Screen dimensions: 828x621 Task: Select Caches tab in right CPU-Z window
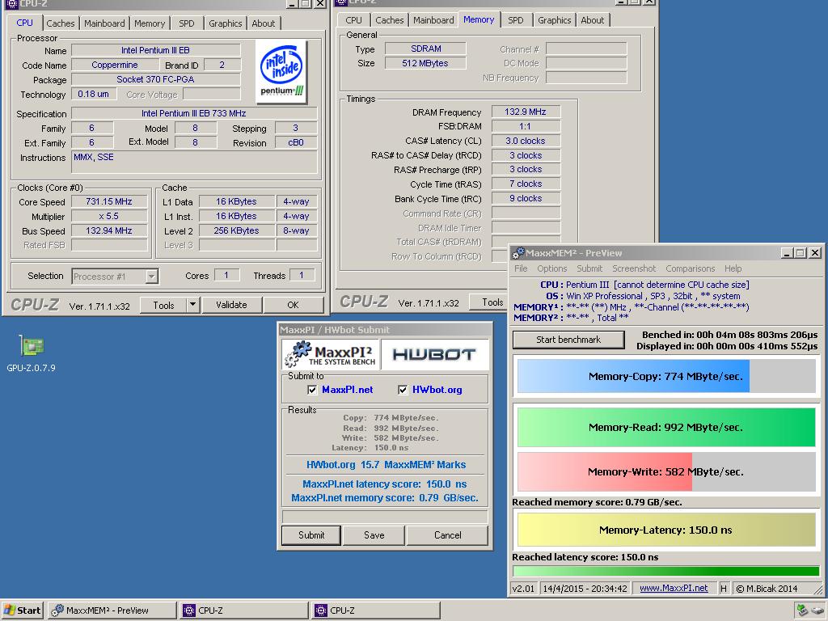tap(389, 20)
